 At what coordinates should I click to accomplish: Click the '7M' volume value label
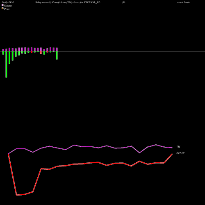click(x=178, y=147)
